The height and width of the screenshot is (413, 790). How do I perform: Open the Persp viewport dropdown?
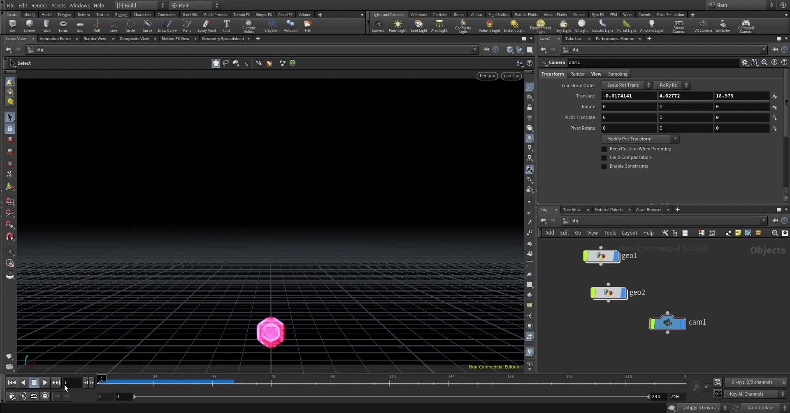tap(487, 76)
